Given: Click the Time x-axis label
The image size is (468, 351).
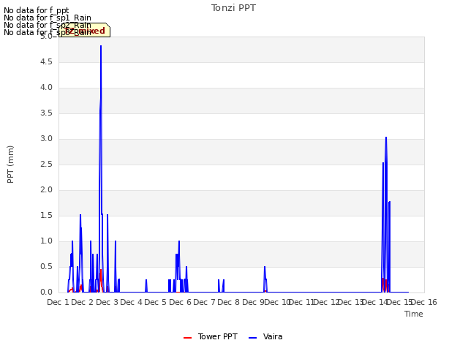Looking at the screenshot, I should [x=414, y=314].
